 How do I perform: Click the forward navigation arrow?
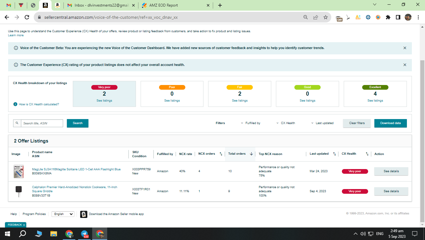(17, 17)
